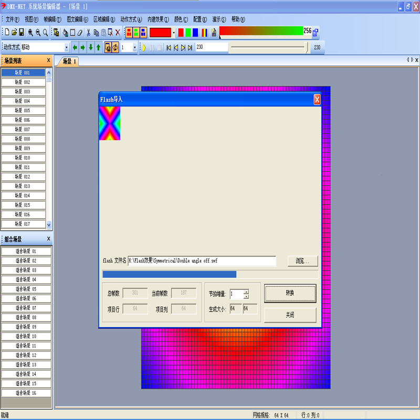Increase the 节拍增量 spinner value

(x=246, y=292)
